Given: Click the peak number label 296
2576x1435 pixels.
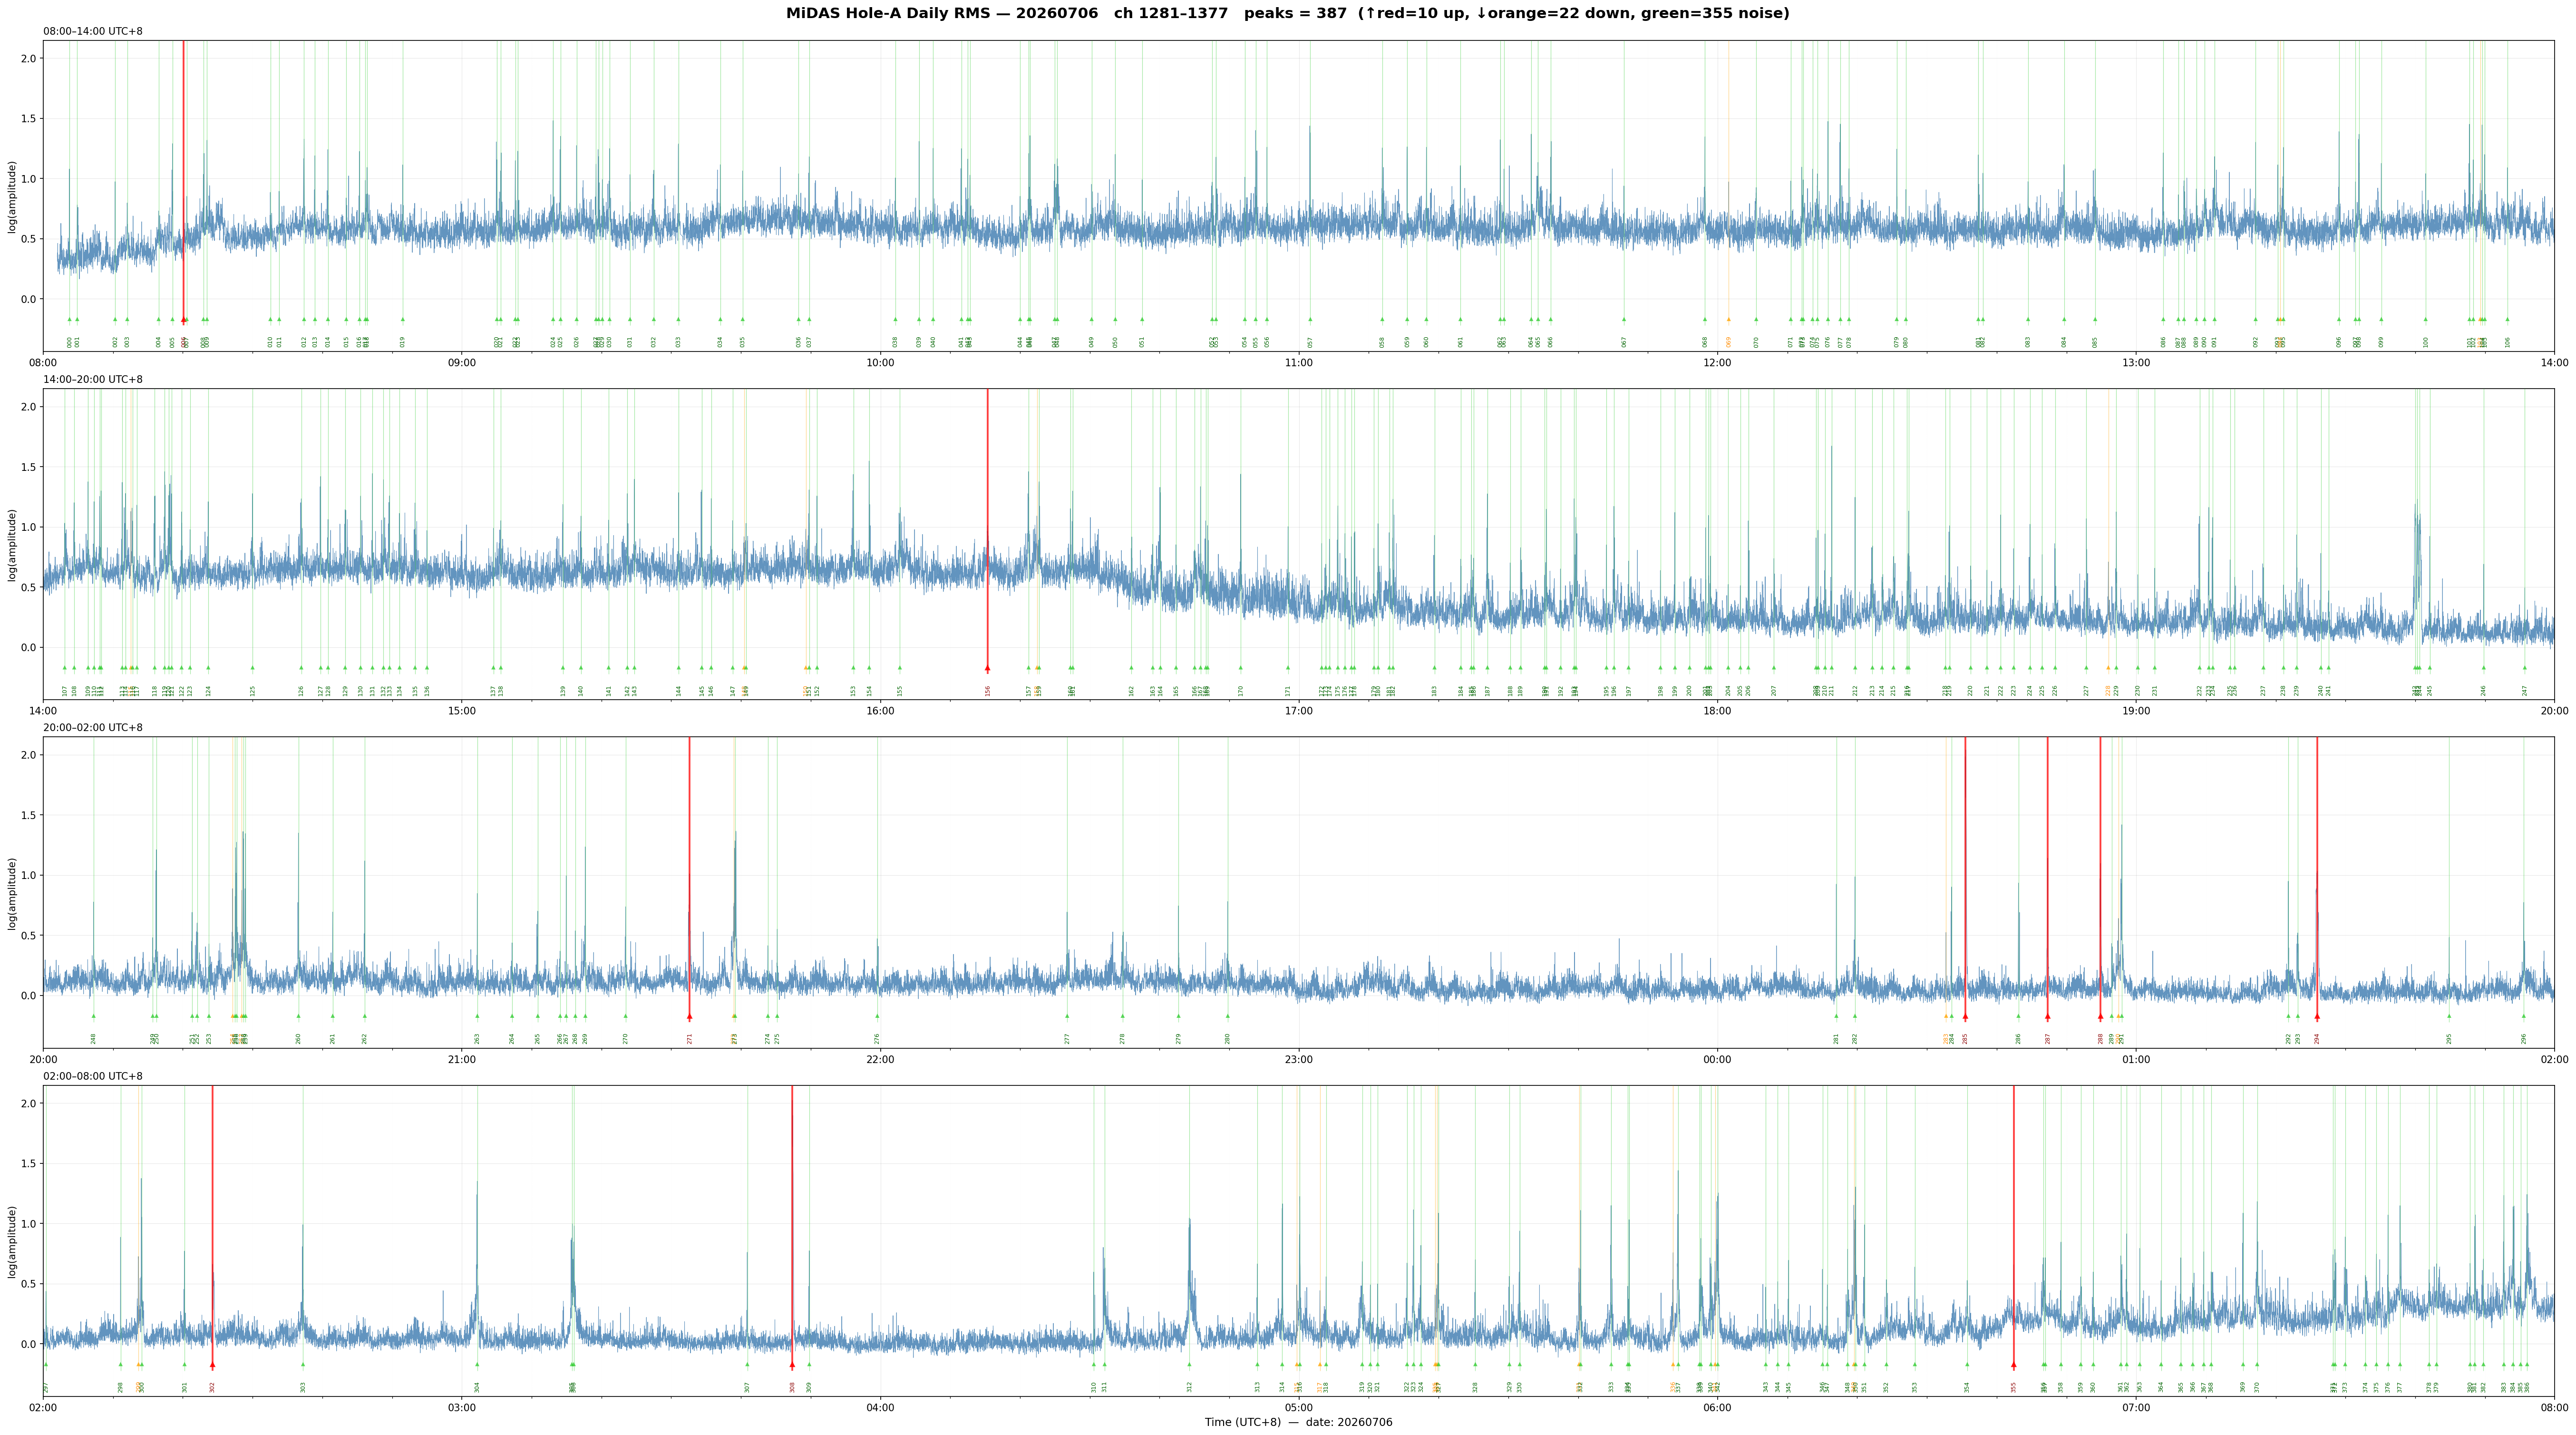Looking at the screenshot, I should [x=2523, y=1039].
